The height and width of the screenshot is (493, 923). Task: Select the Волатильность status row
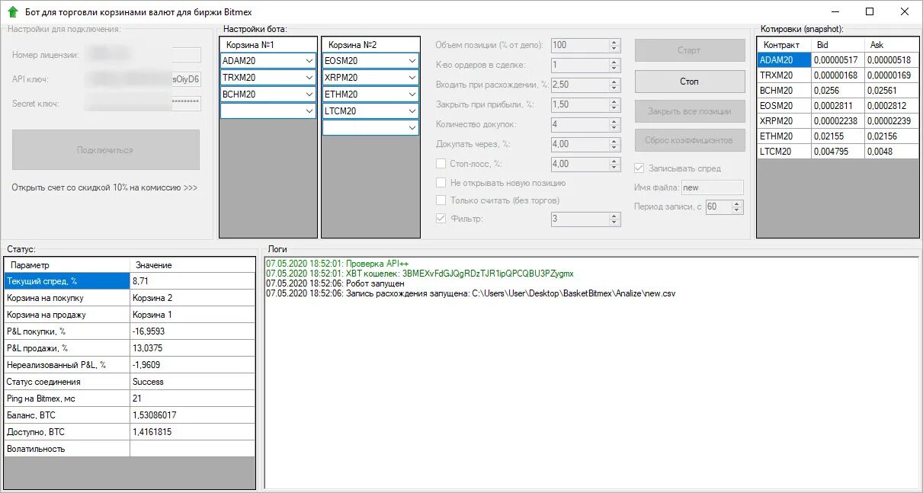pos(130,449)
